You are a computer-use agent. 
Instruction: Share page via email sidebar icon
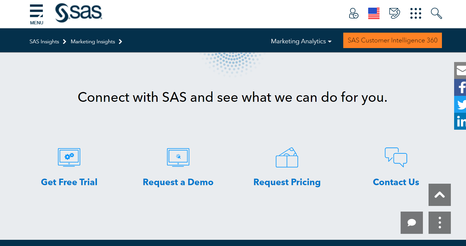pos(461,71)
